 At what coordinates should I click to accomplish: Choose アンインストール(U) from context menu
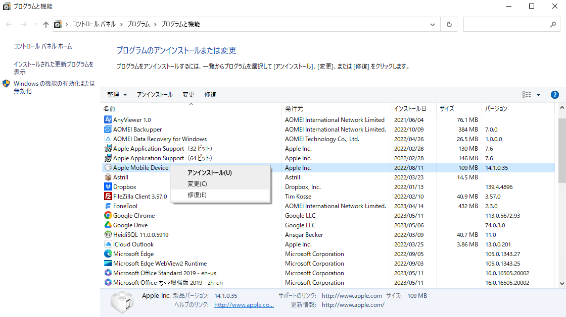click(209, 173)
